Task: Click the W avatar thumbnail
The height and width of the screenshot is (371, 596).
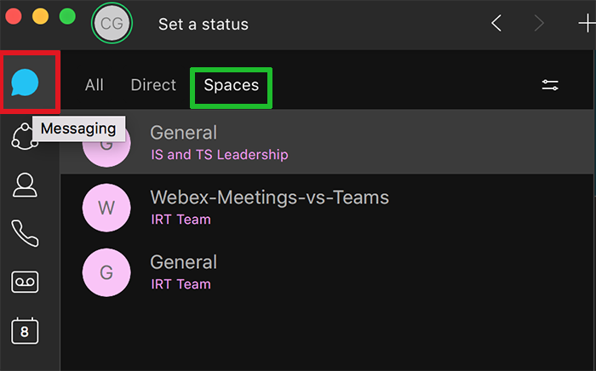Action: point(106,207)
